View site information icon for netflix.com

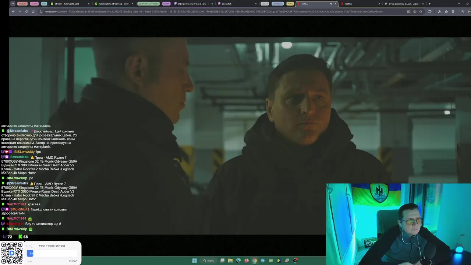[x=41, y=11]
